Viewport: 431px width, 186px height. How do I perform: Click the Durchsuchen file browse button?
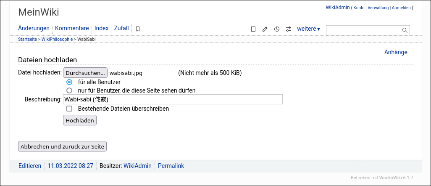85,73
